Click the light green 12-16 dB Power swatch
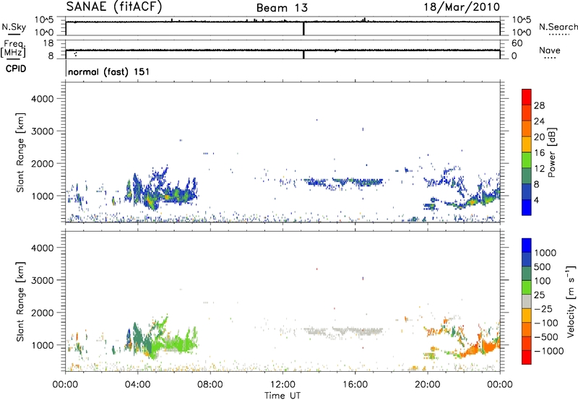 tap(527, 160)
